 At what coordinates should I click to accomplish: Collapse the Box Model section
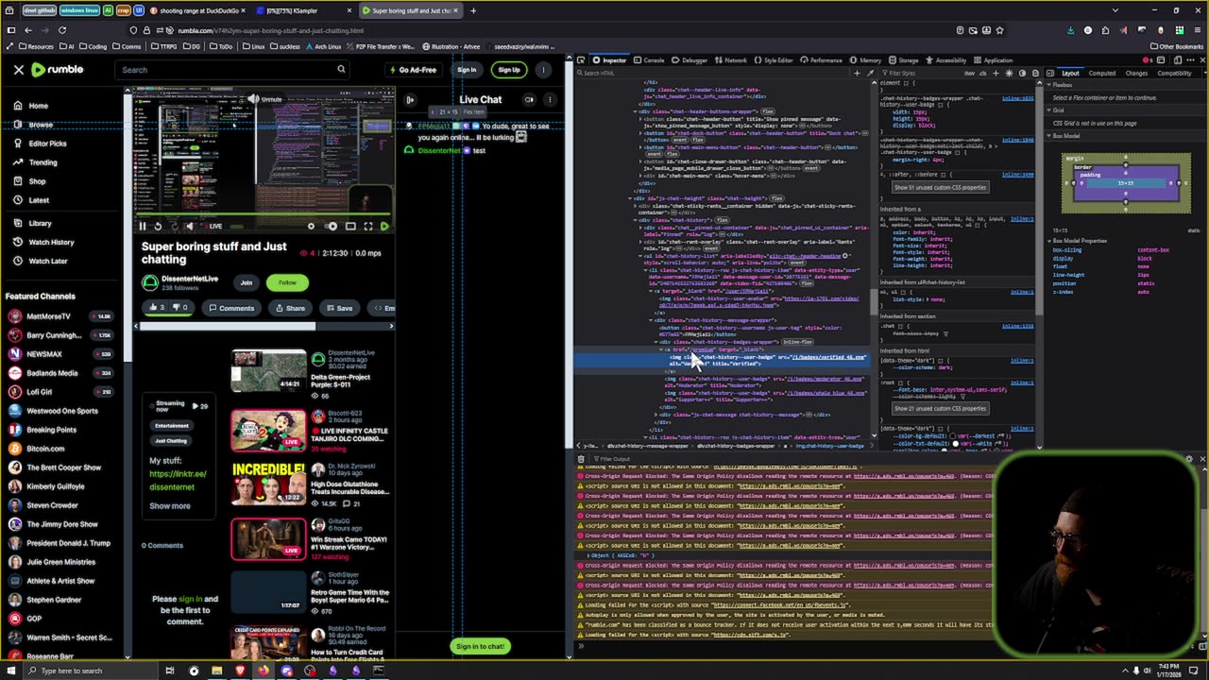point(1049,135)
